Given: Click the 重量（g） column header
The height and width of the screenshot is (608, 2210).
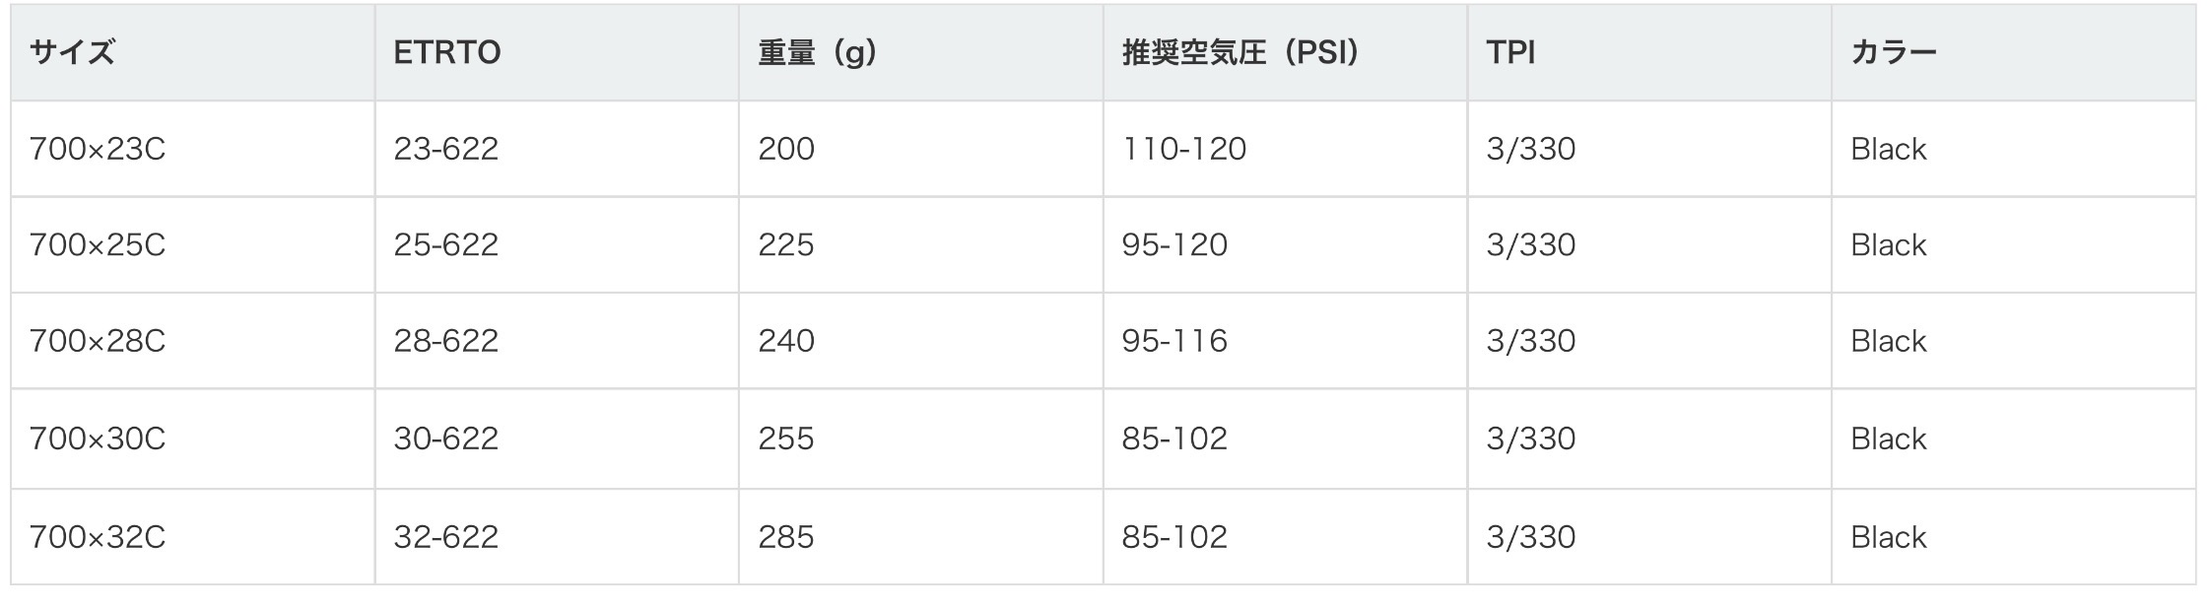Looking at the screenshot, I should [x=817, y=52].
